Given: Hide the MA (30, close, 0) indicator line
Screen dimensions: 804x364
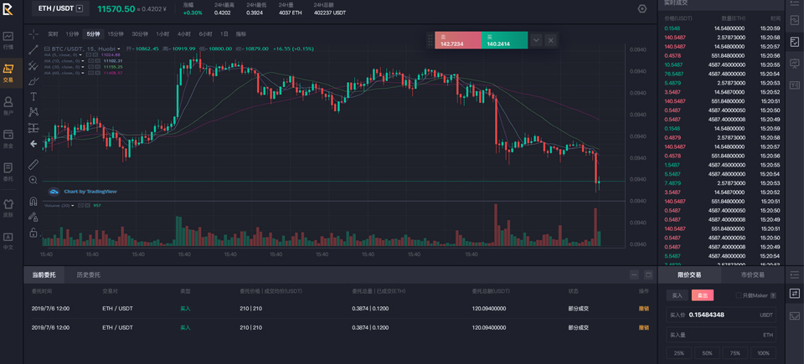Looking at the screenshot, I should 90,67.
